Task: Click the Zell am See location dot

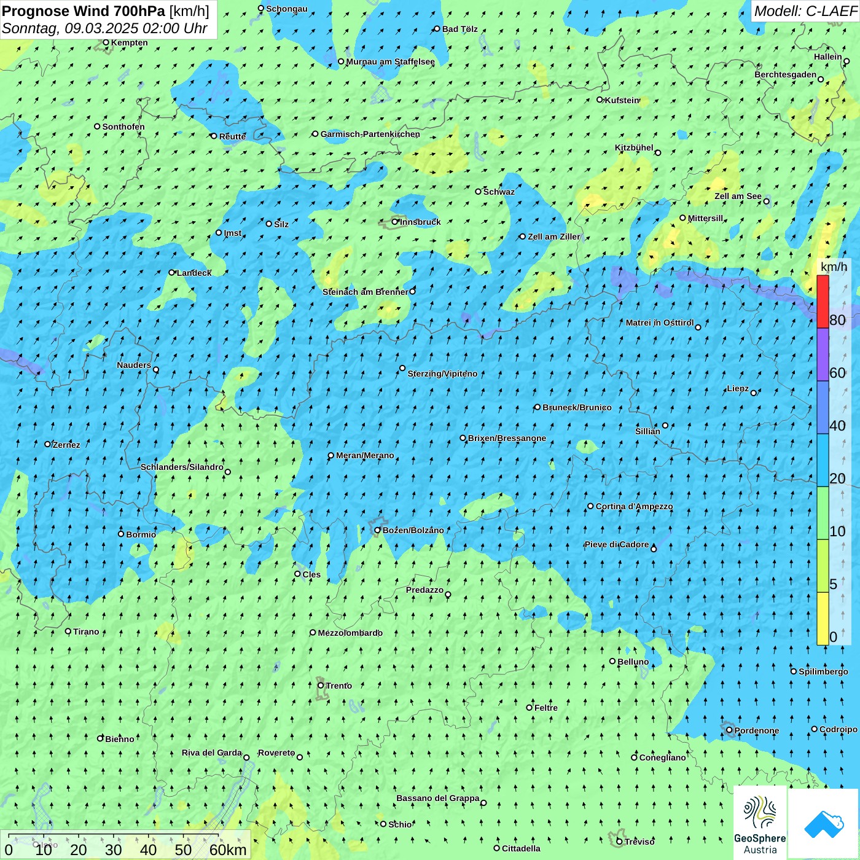Action: 766,201
